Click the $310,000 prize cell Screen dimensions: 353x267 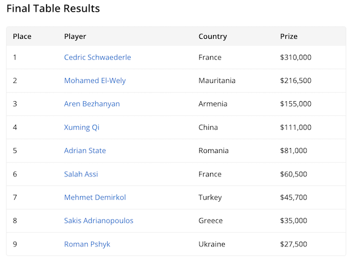(295, 57)
